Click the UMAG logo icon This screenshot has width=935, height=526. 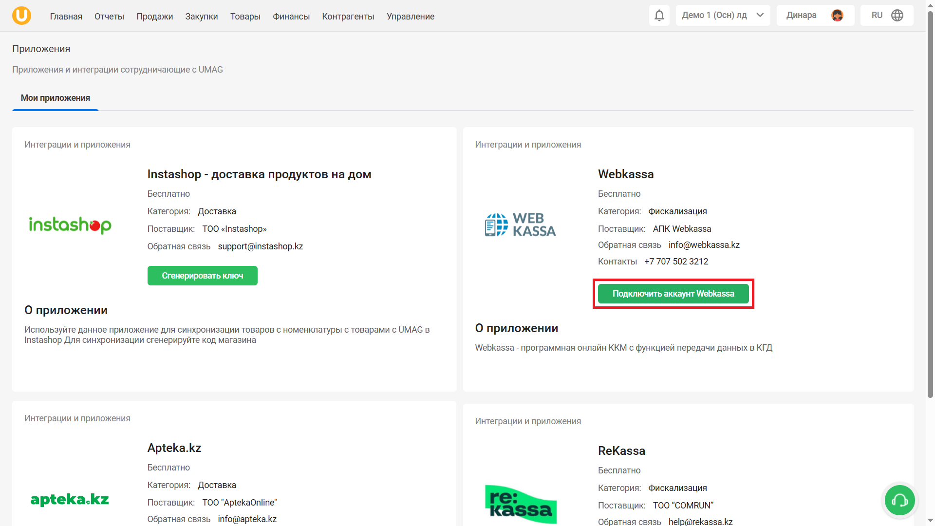21,16
